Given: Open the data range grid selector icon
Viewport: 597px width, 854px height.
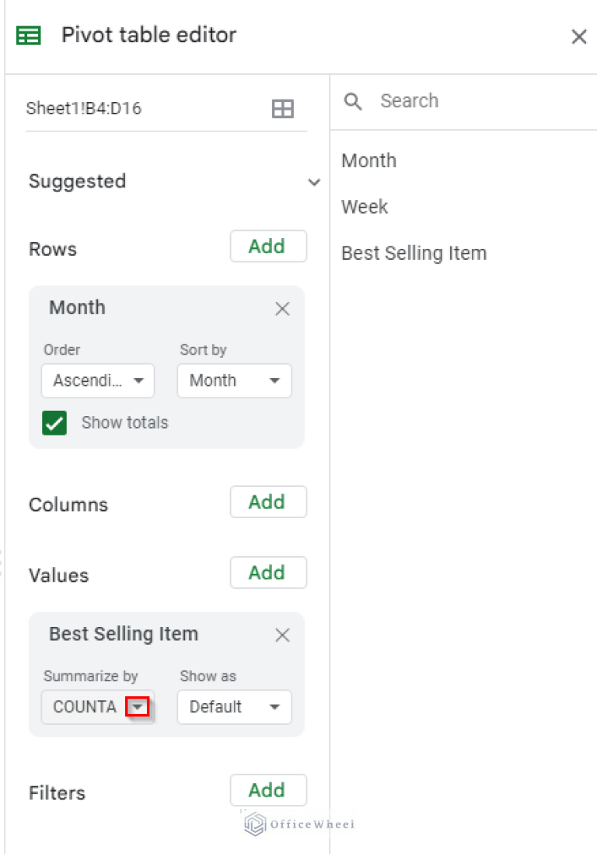Looking at the screenshot, I should click(282, 108).
